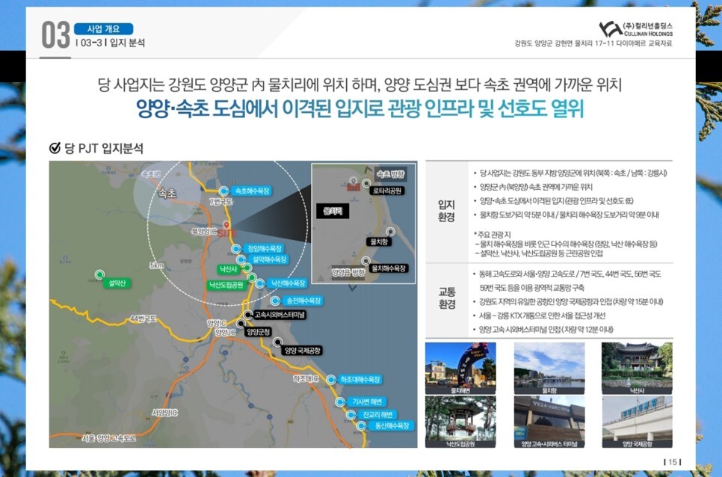Click the Cullinan Holdings logo mark
Screen dimensions: 722x477
610,29
